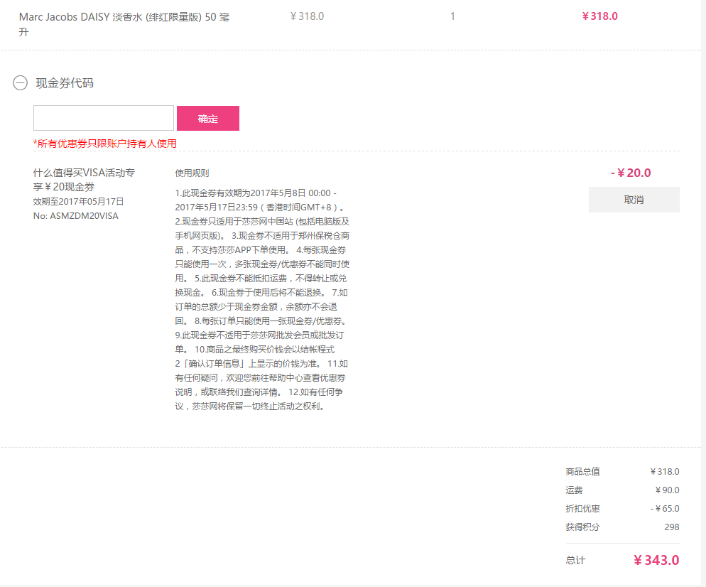Click the 商品总值 ¥318.0 value
The image size is (706, 587).
pos(665,472)
